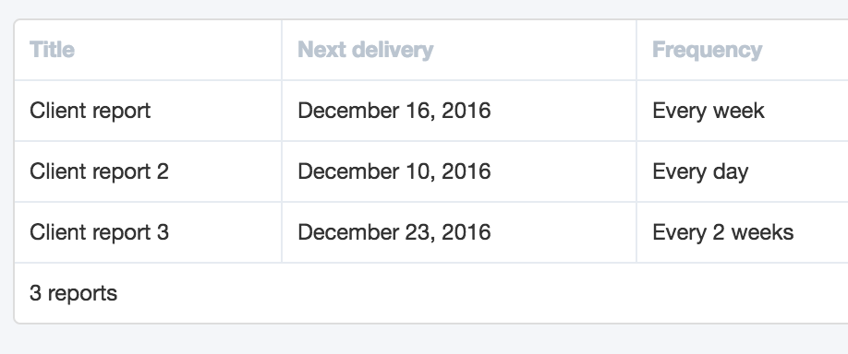
Task: Select the Every week frequency cell
Action: [x=709, y=111]
